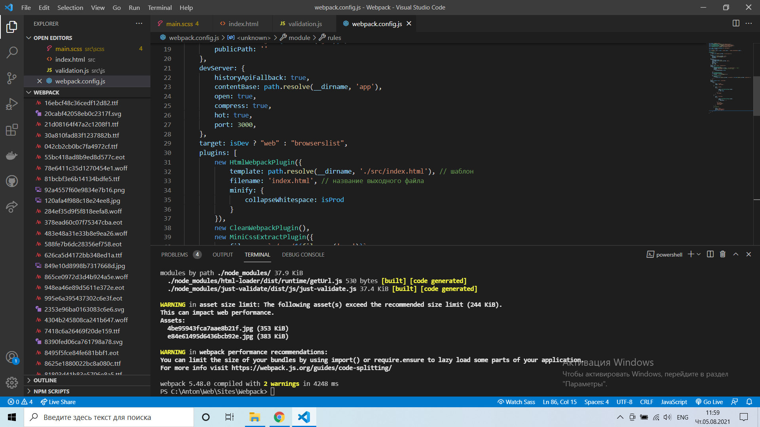Create a new terminal with plus icon

click(x=691, y=254)
